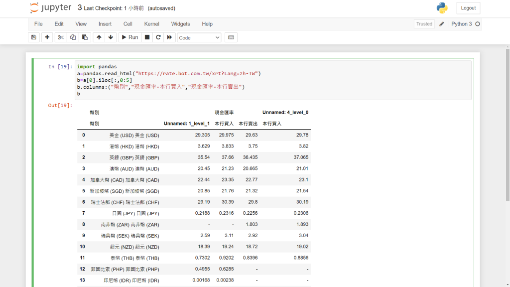
Task: Paste cells below icon
Action: click(85, 37)
